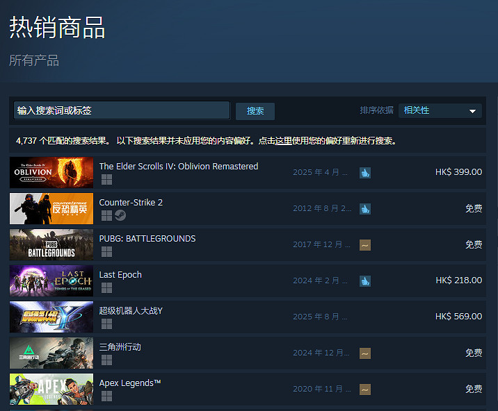Focus the search term or tag input field
The height and width of the screenshot is (411, 498).
[x=122, y=111]
